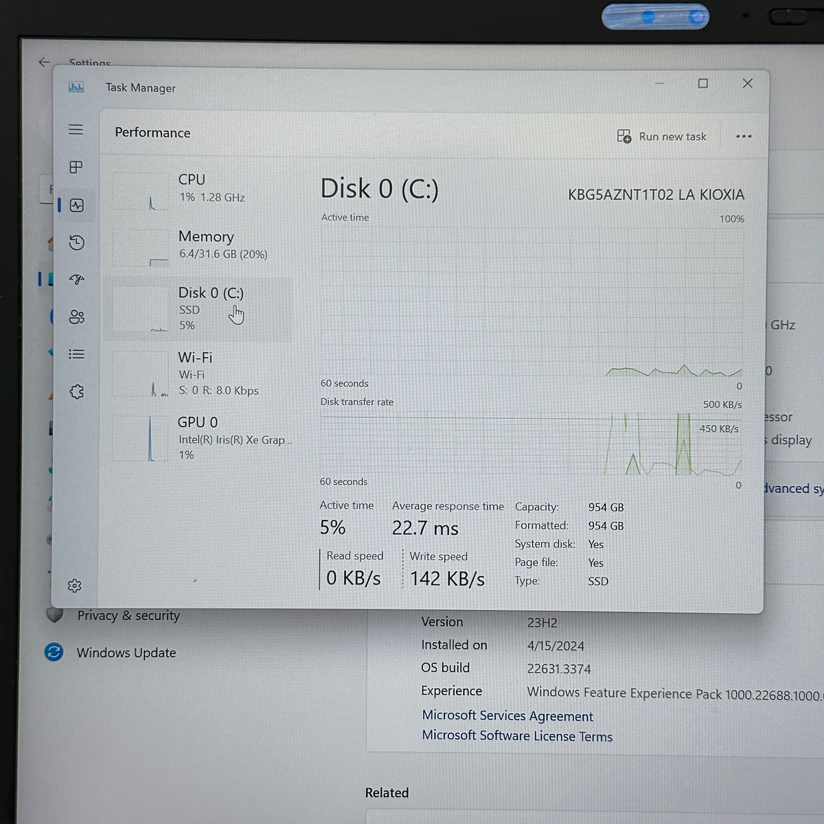This screenshot has height=824, width=824.
Task: Close the Task Manager window
Action: (748, 83)
